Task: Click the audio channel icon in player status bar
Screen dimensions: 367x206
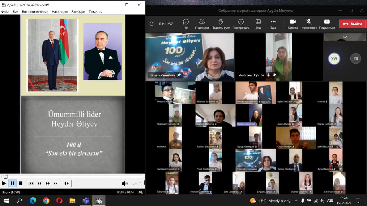Action: click(x=140, y=192)
